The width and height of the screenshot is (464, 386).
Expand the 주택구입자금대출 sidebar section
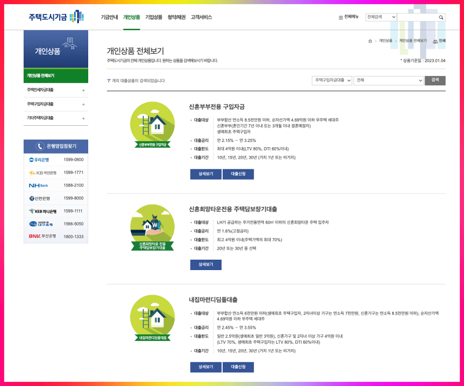point(55,105)
